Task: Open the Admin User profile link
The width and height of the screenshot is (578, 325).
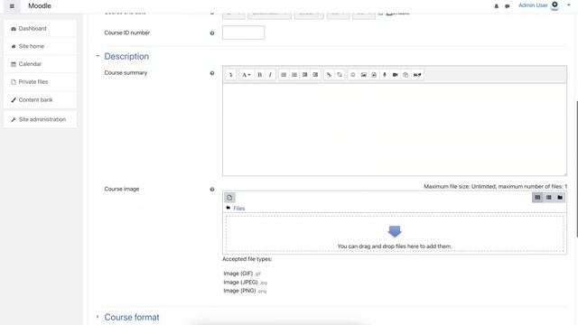Action: pyautogui.click(x=533, y=5)
